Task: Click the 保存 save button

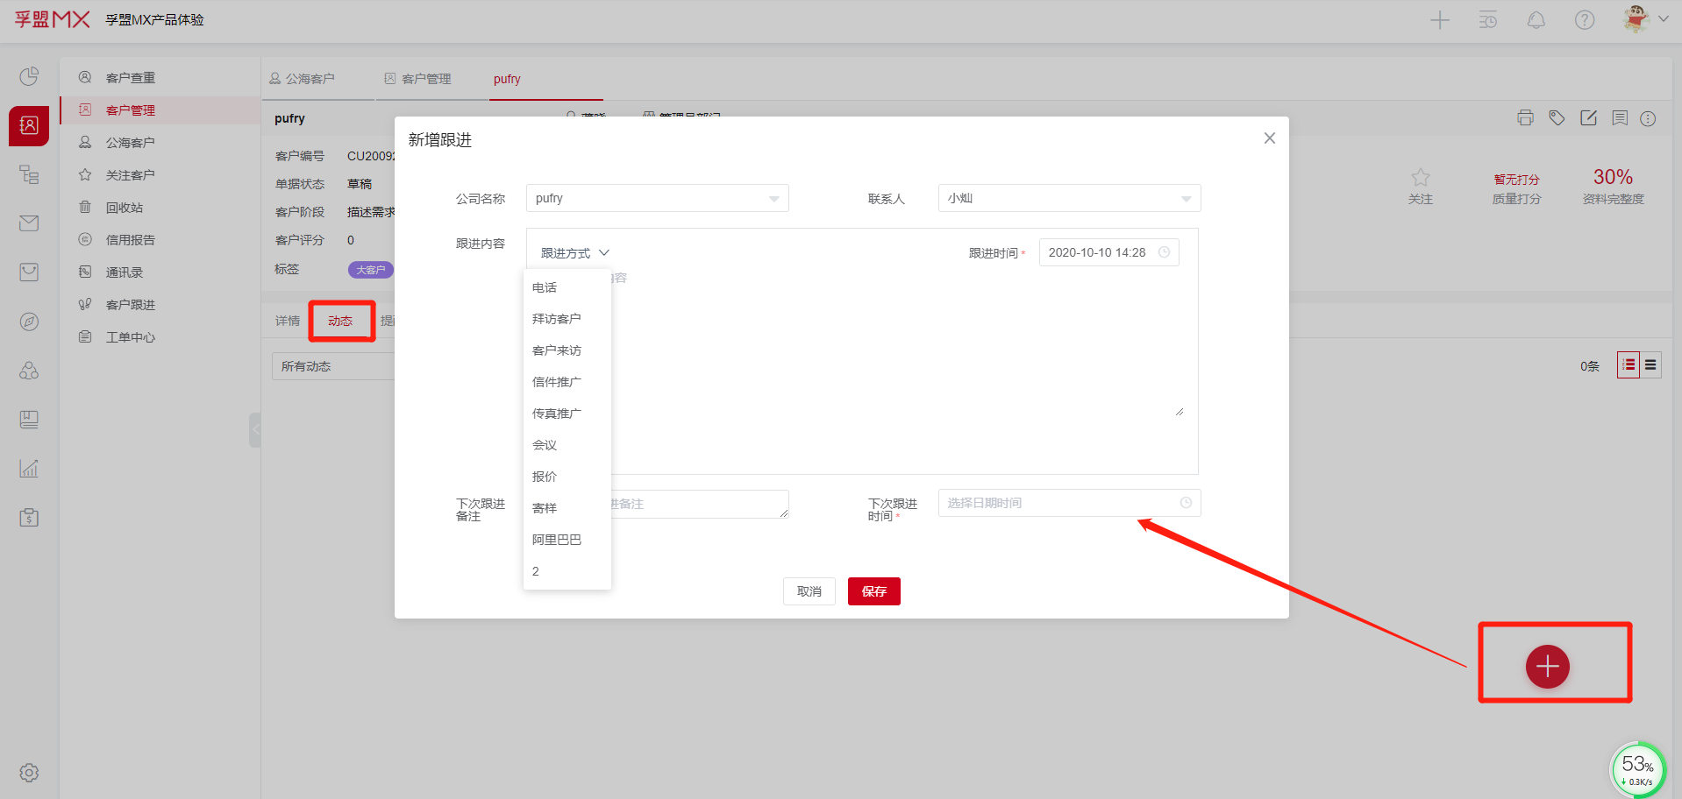Action: [873, 591]
